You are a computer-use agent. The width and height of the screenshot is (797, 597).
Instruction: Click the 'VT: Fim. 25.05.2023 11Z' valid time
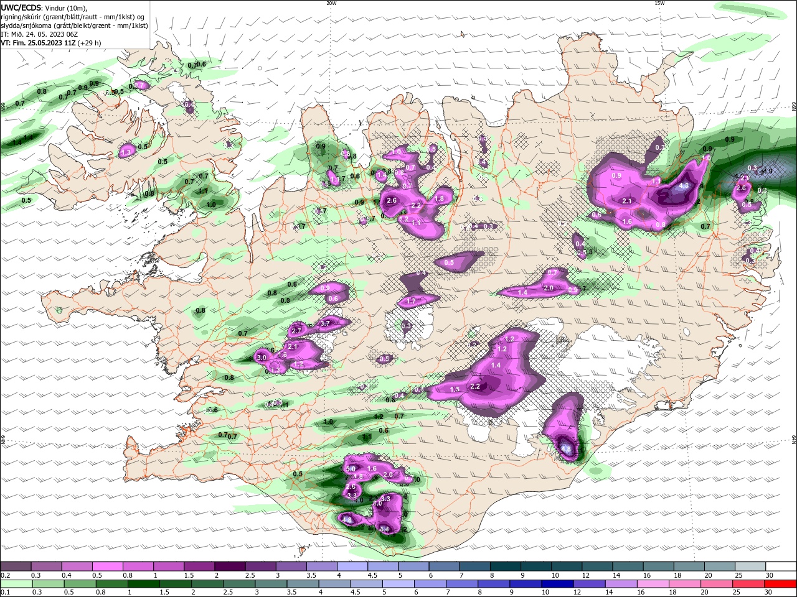click(x=39, y=43)
